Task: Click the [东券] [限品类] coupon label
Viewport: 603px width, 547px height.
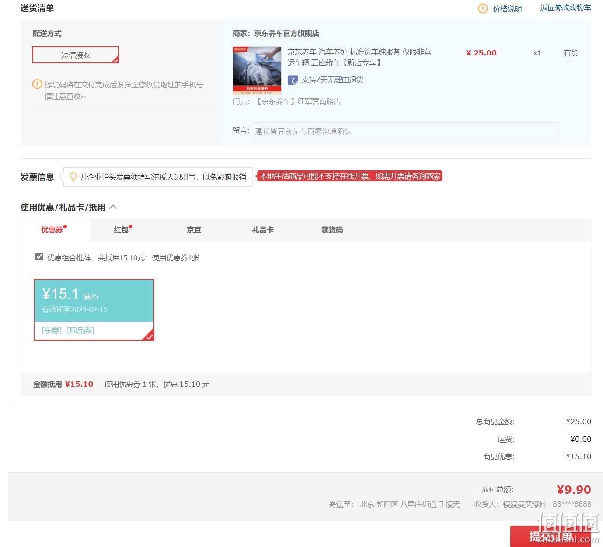Action: pos(68,331)
